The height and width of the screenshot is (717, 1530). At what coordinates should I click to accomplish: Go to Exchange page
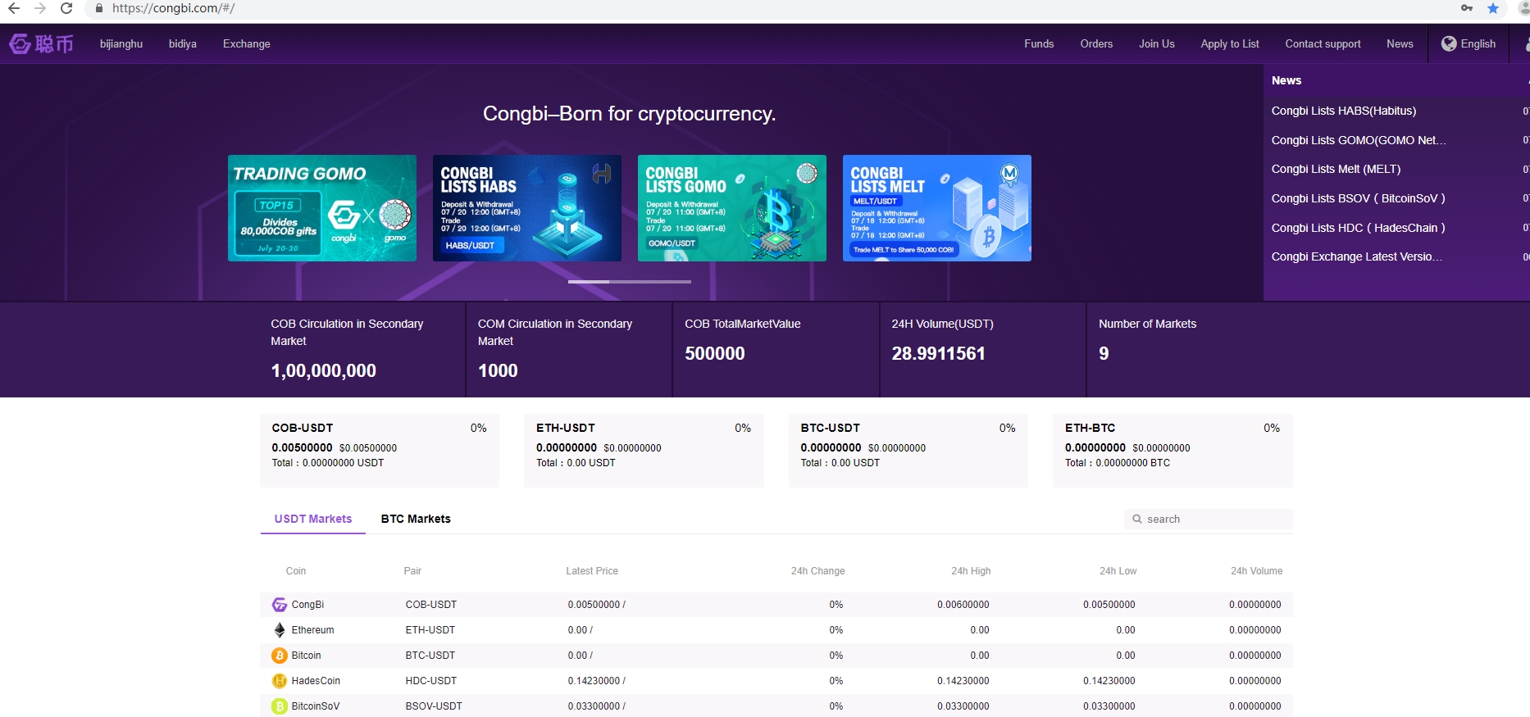click(247, 44)
